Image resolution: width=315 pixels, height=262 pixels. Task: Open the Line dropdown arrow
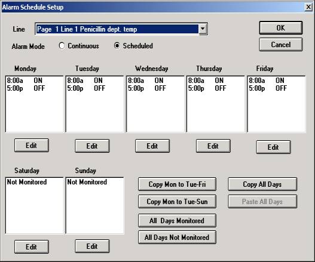203,29
